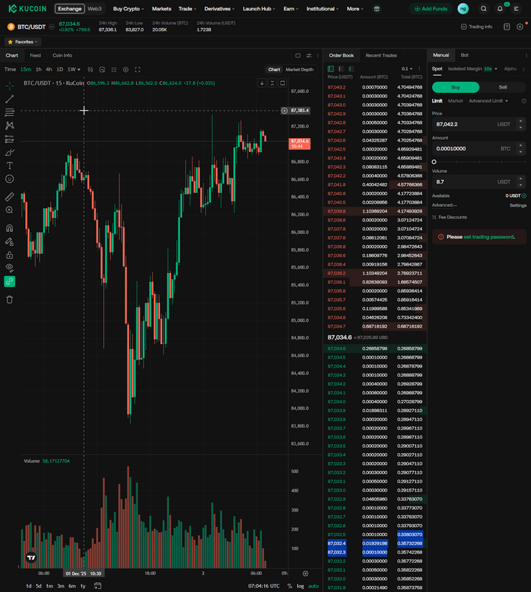The width and height of the screenshot is (531, 592).
Task: Click the set trading password link
Action: (x=489, y=237)
